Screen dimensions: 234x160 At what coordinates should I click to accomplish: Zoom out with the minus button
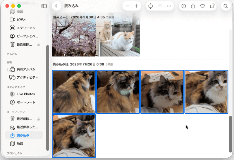[x=128, y=6]
